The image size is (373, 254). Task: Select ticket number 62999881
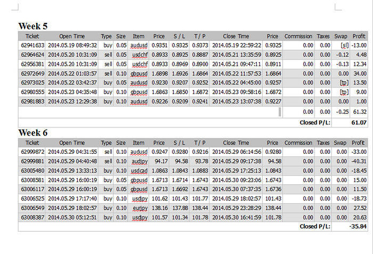32,161
